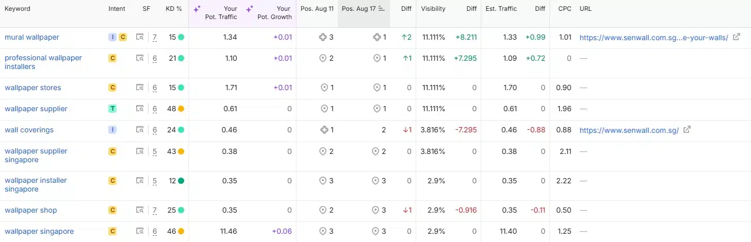Viewport: 751px width, 242px height.
Task: Sort by Pos. Aug 11 column
Action: [x=317, y=9]
